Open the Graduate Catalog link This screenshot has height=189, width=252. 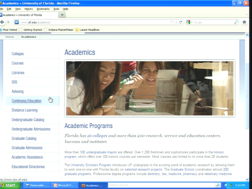(24, 138)
